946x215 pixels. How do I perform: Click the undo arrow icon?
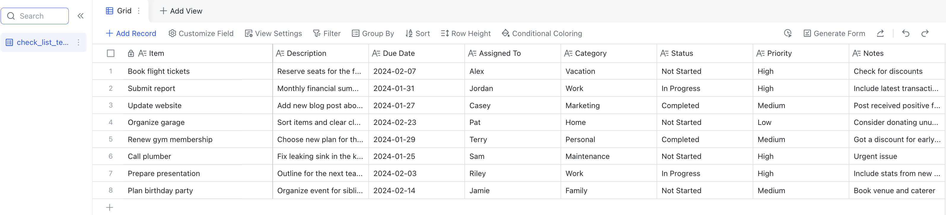coord(906,33)
